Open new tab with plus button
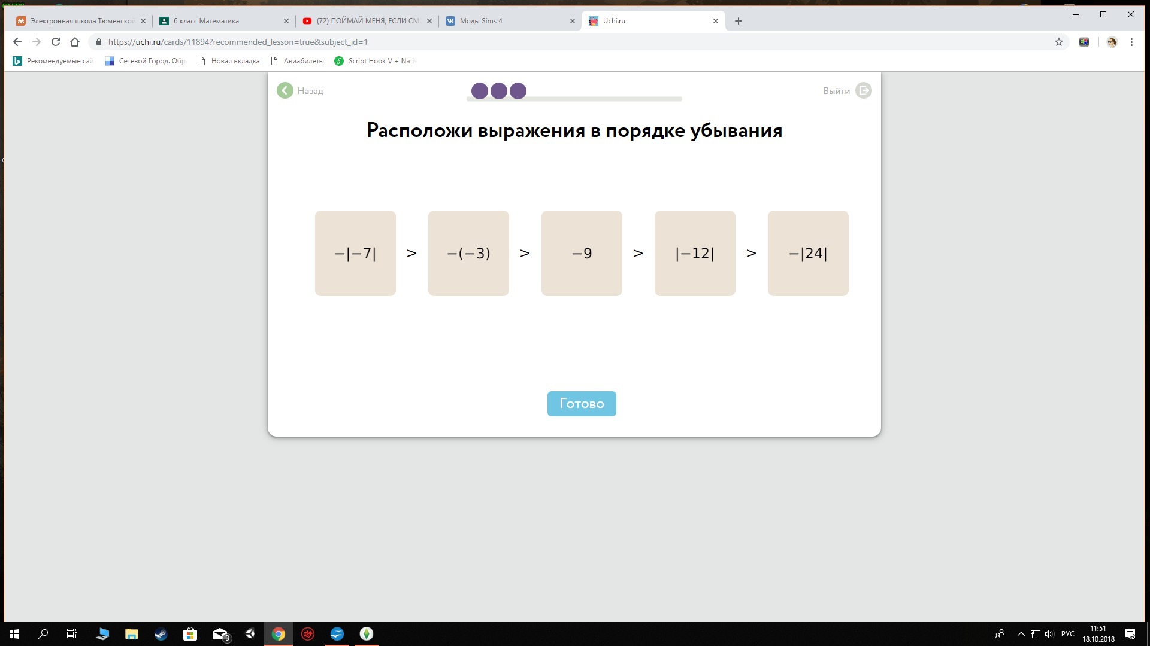 click(738, 21)
